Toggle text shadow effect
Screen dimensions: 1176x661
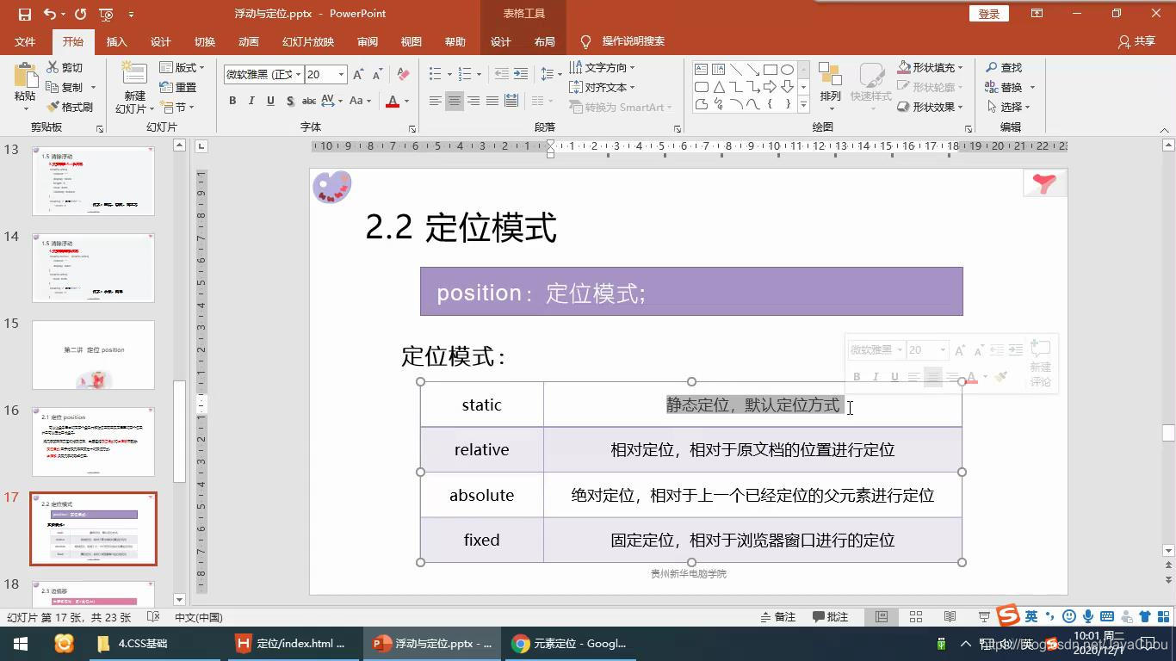[290, 101]
